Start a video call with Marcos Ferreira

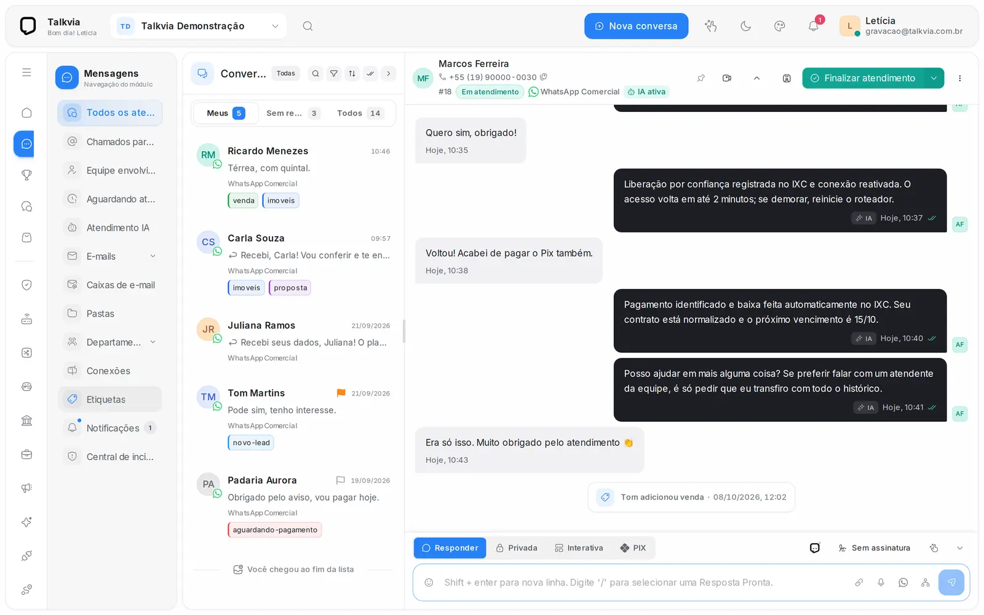727,78
